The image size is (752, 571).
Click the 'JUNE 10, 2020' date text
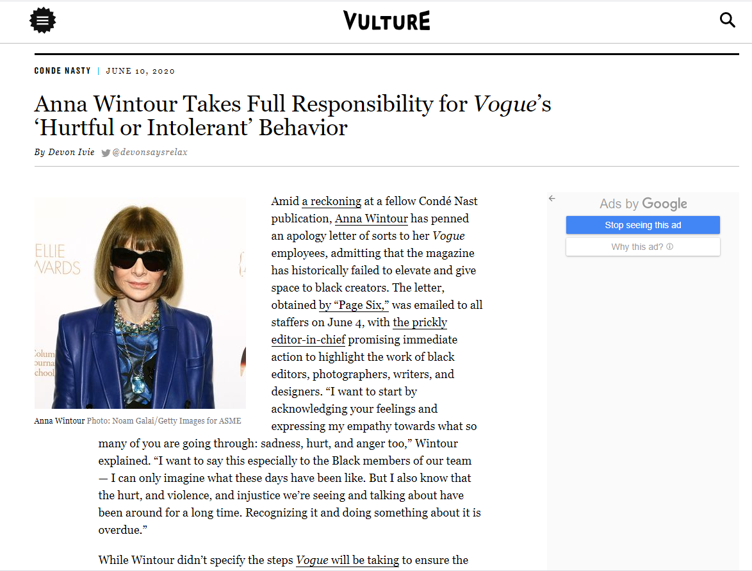click(140, 71)
